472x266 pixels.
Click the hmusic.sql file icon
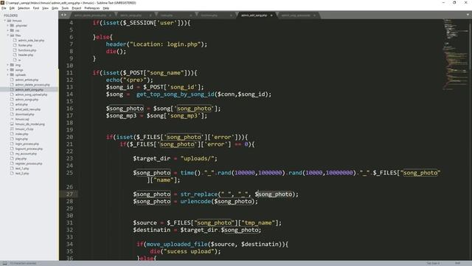click(x=12, y=119)
